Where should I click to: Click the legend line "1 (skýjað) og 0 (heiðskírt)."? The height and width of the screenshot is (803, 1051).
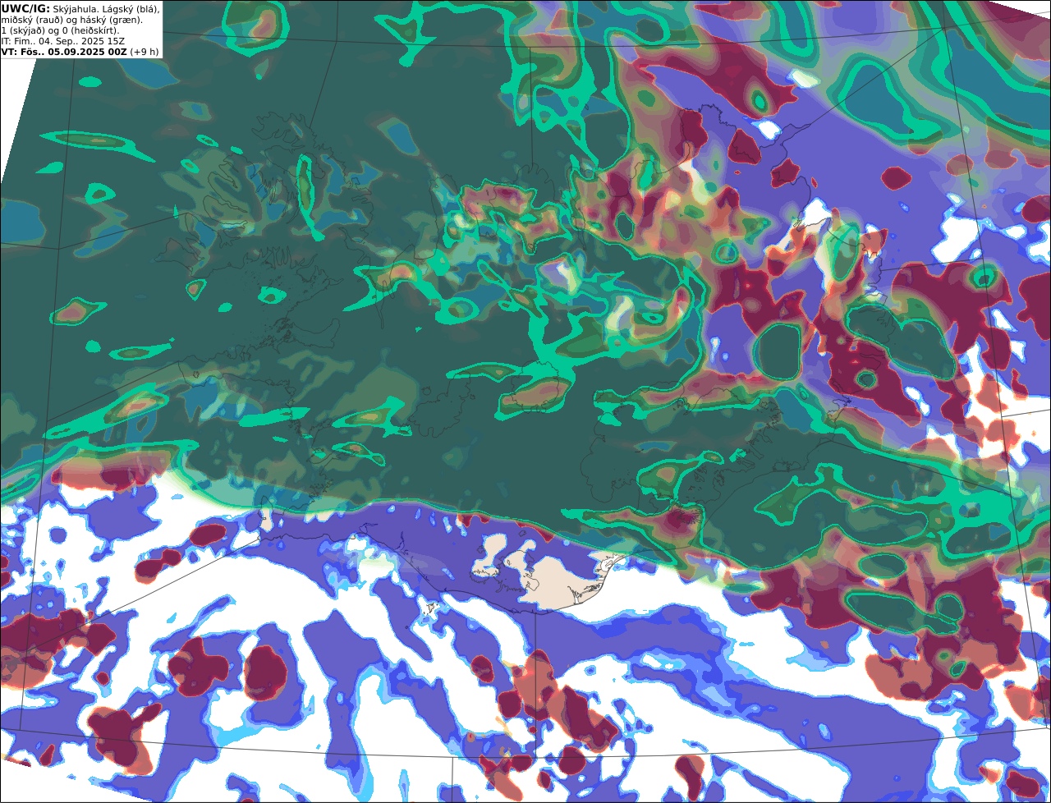[60, 30]
